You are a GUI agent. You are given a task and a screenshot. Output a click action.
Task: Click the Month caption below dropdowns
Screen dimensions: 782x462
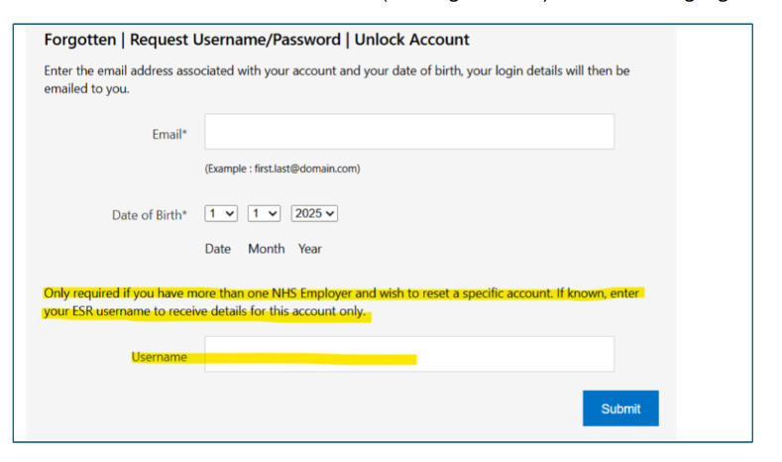tap(266, 249)
